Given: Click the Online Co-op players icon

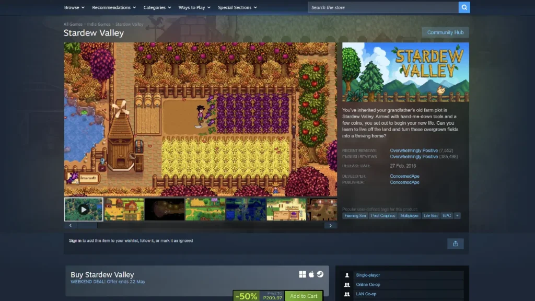Looking at the screenshot, I should coord(347,285).
